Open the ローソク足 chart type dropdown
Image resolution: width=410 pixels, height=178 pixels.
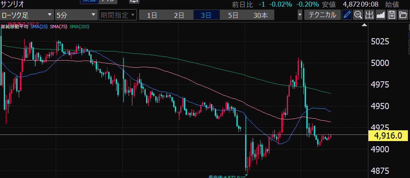[x=27, y=15]
